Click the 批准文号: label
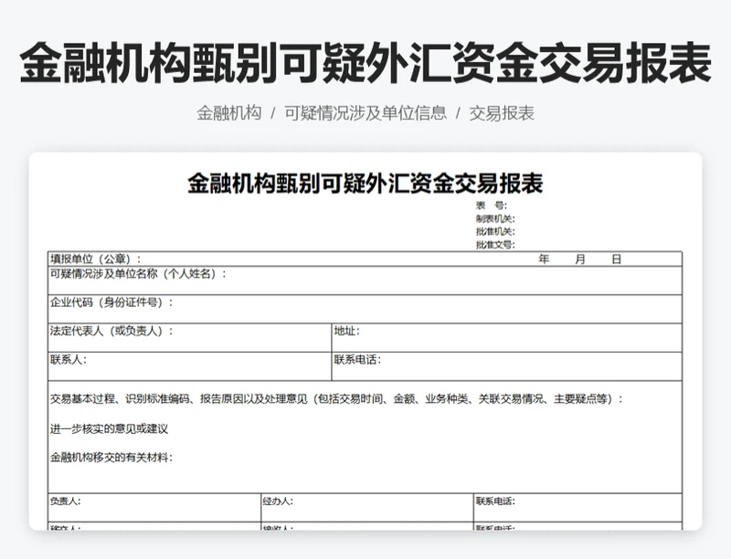 click(x=495, y=245)
